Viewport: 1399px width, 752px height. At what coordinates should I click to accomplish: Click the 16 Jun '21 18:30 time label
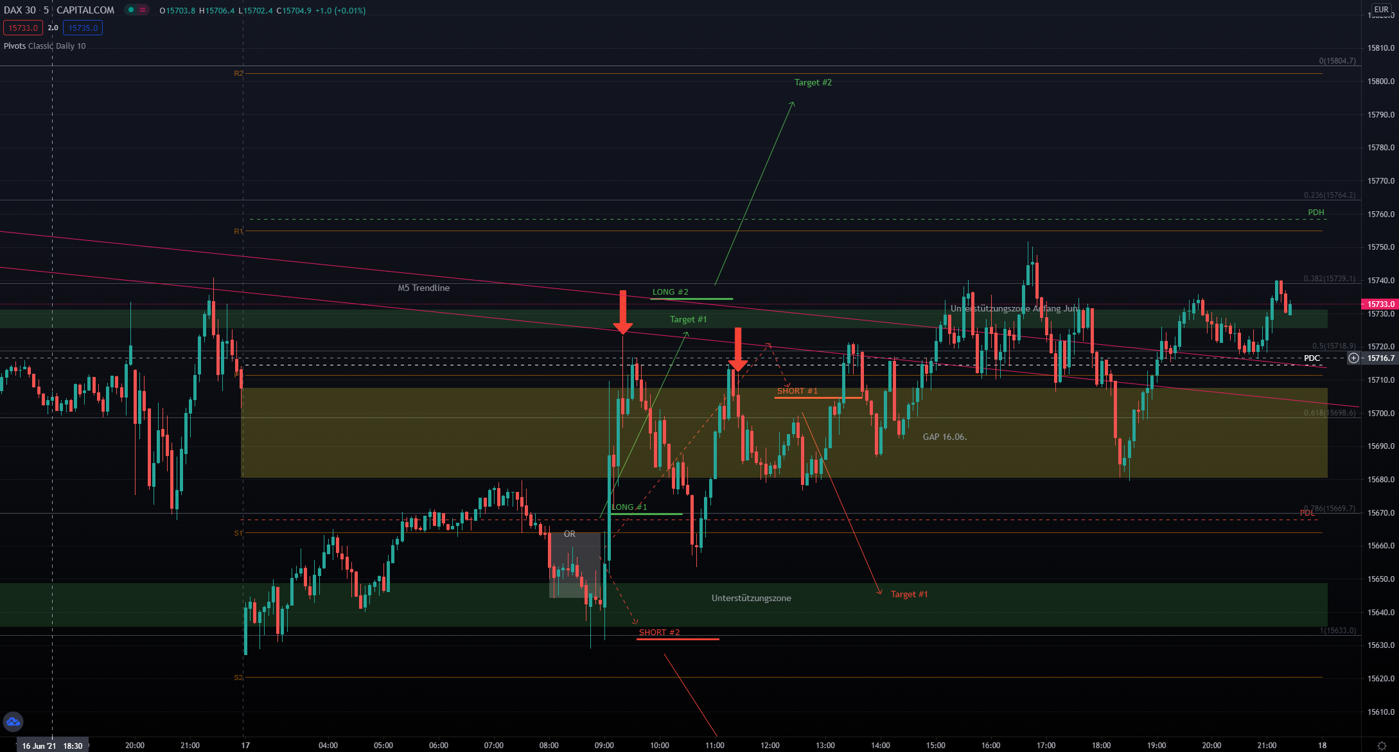(53, 746)
